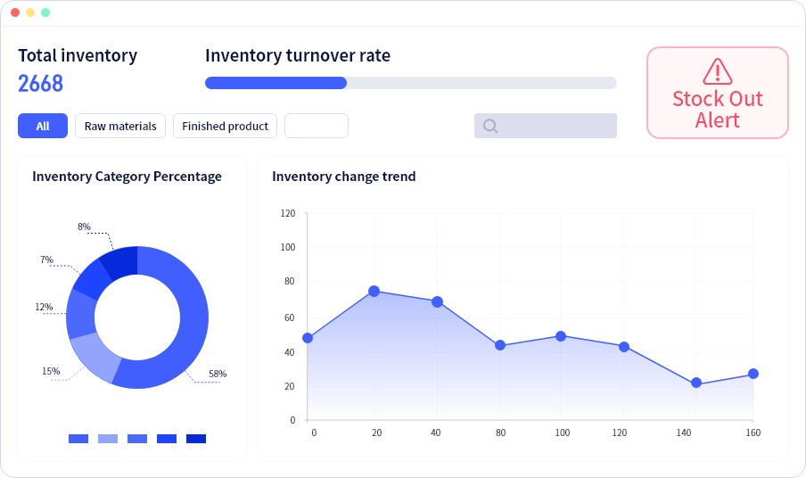Click the 7% label beside the donut
806x478 pixels.
[x=46, y=260]
